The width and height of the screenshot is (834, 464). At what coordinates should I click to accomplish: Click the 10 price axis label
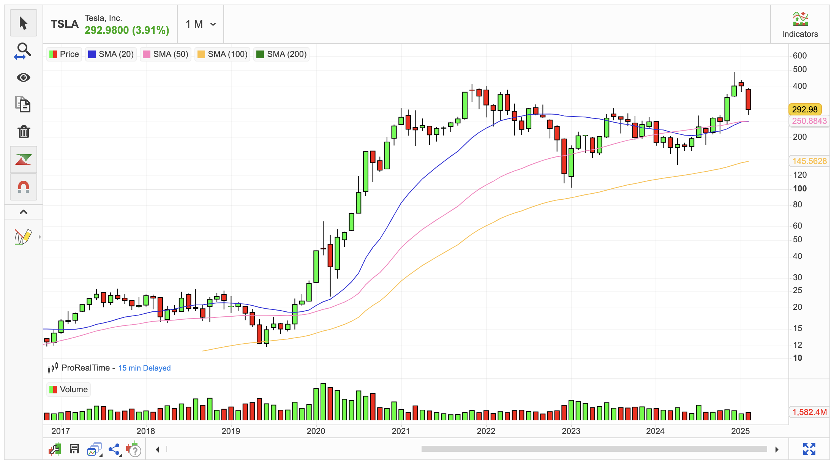tap(798, 358)
